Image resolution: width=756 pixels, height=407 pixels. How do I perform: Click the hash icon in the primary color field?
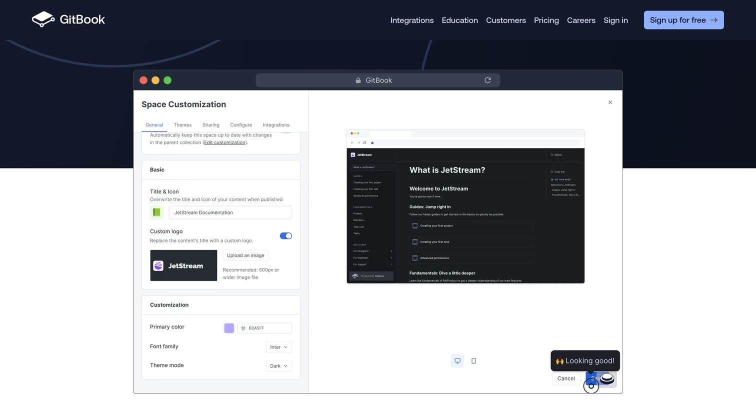pyautogui.click(x=243, y=328)
